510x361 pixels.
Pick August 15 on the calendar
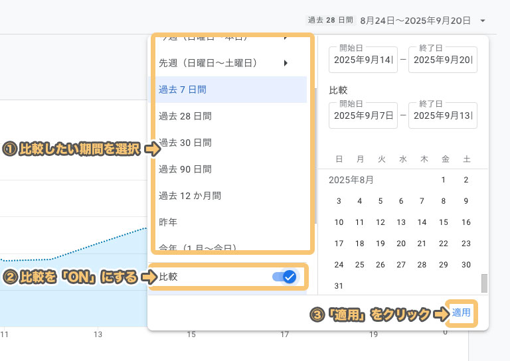click(x=444, y=222)
